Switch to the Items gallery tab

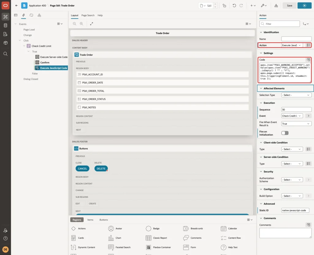[x=90, y=220]
